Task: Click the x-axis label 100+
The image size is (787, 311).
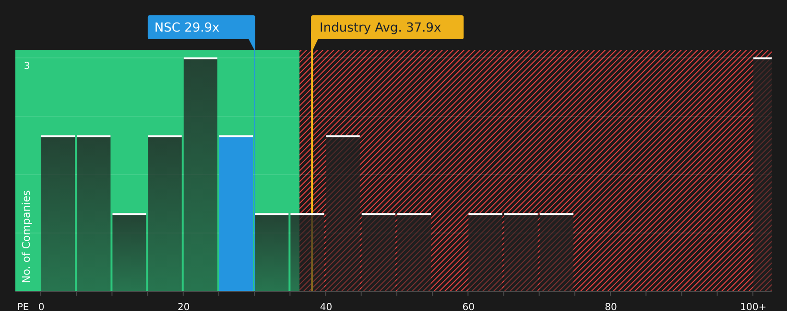Action: pos(753,306)
